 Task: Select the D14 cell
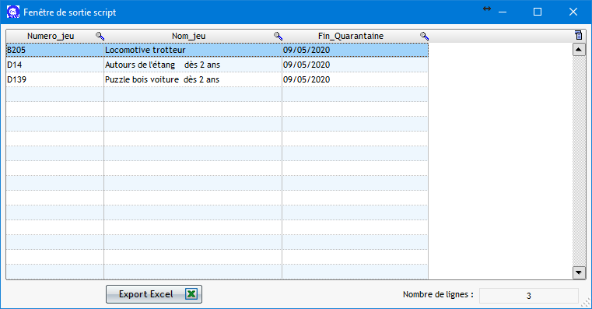tap(54, 65)
